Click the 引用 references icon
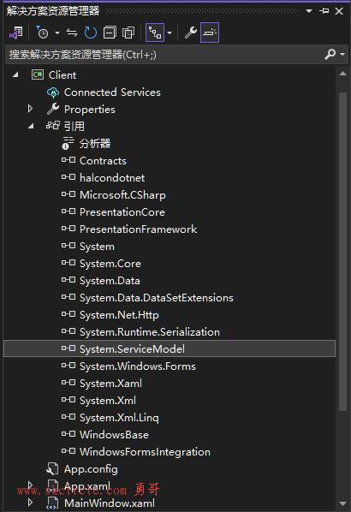 53,125
